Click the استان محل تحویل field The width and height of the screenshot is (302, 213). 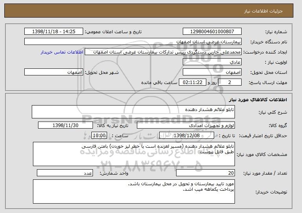pos(212,72)
